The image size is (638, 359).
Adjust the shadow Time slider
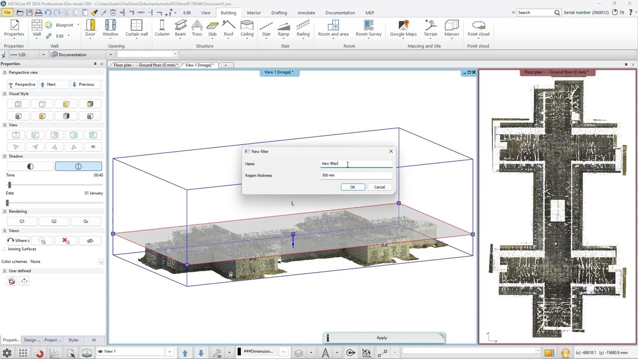[9, 185]
